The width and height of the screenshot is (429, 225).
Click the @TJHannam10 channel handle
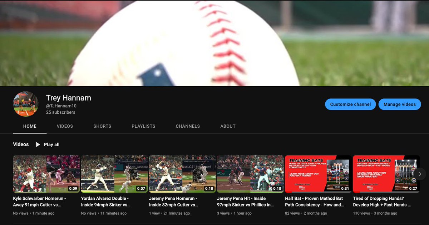59,105
